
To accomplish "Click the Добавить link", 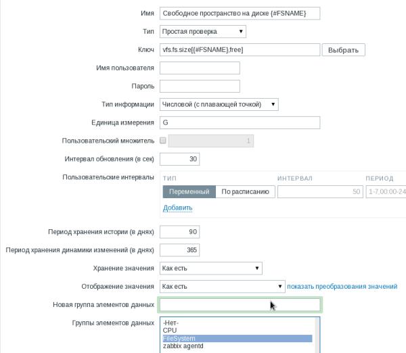I will click(177, 208).
